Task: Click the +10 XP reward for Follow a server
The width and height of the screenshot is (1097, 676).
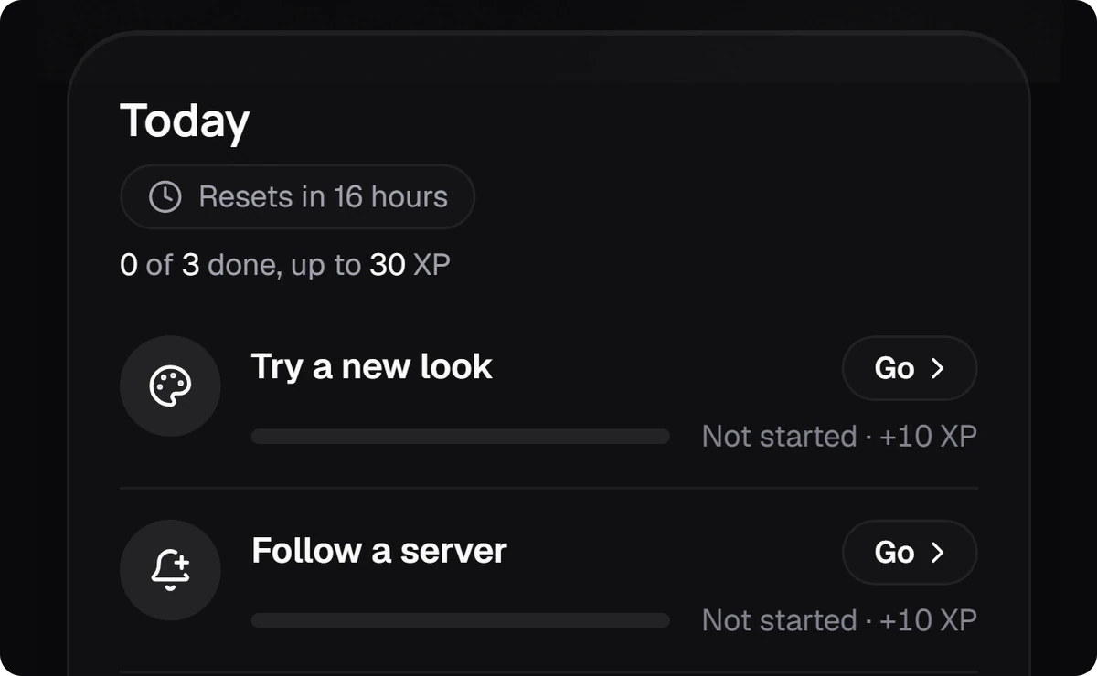Action: pos(928,621)
